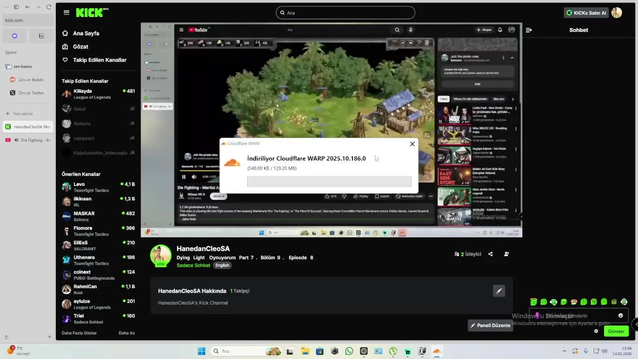This screenshot has width=638, height=359.
Task: Open offline channel Rellaria
Action: point(98,123)
